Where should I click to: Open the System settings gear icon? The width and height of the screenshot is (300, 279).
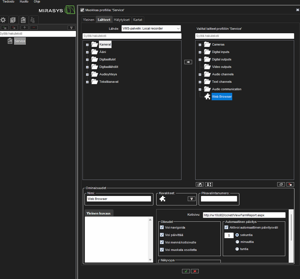click(x=4, y=20)
